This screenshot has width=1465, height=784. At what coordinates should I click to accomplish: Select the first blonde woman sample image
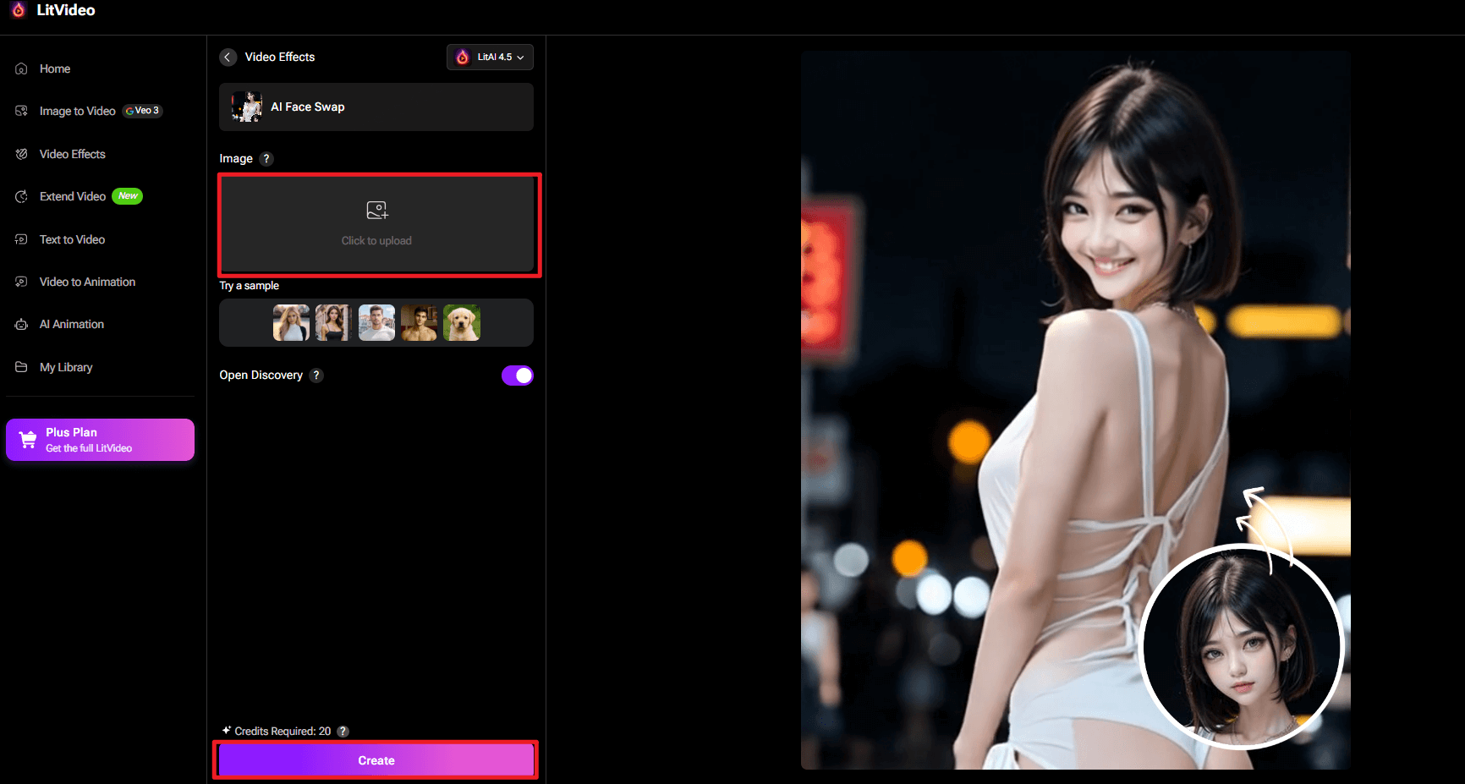[291, 323]
